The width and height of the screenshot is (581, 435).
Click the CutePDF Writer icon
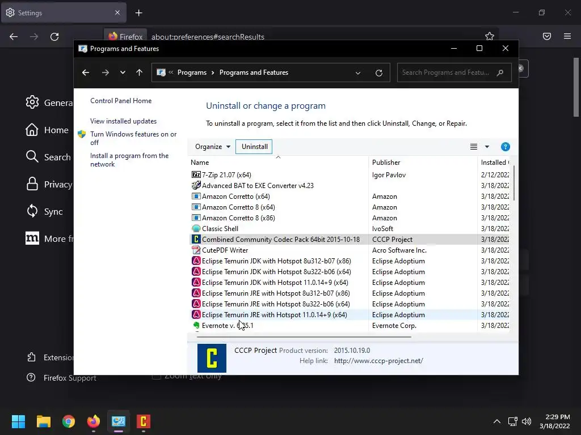click(x=196, y=250)
